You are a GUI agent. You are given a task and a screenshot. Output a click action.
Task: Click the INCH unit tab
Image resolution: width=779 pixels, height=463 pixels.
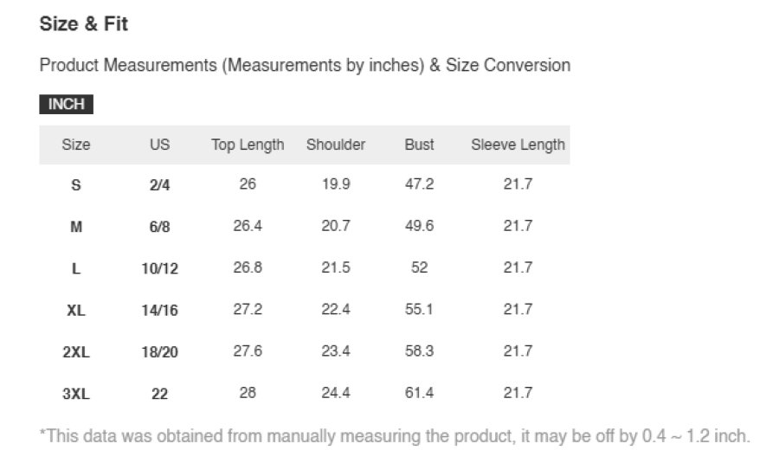click(66, 105)
